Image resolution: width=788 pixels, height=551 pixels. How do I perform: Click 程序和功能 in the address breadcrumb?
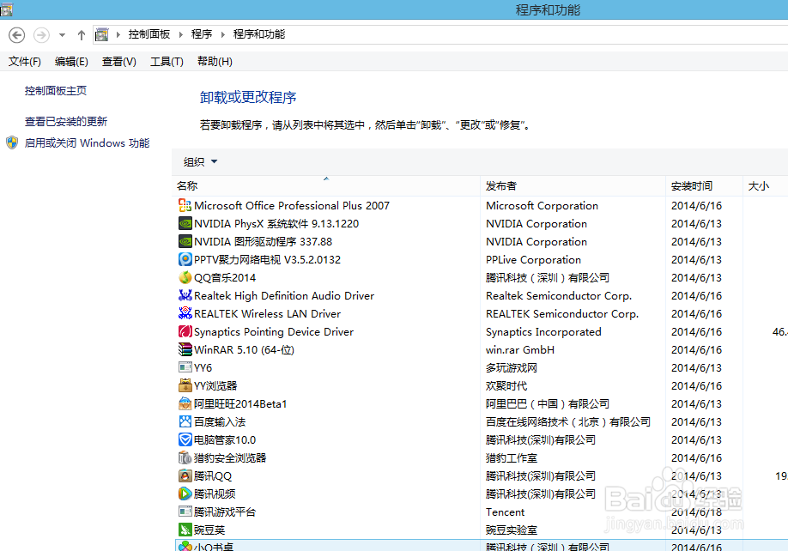click(259, 34)
